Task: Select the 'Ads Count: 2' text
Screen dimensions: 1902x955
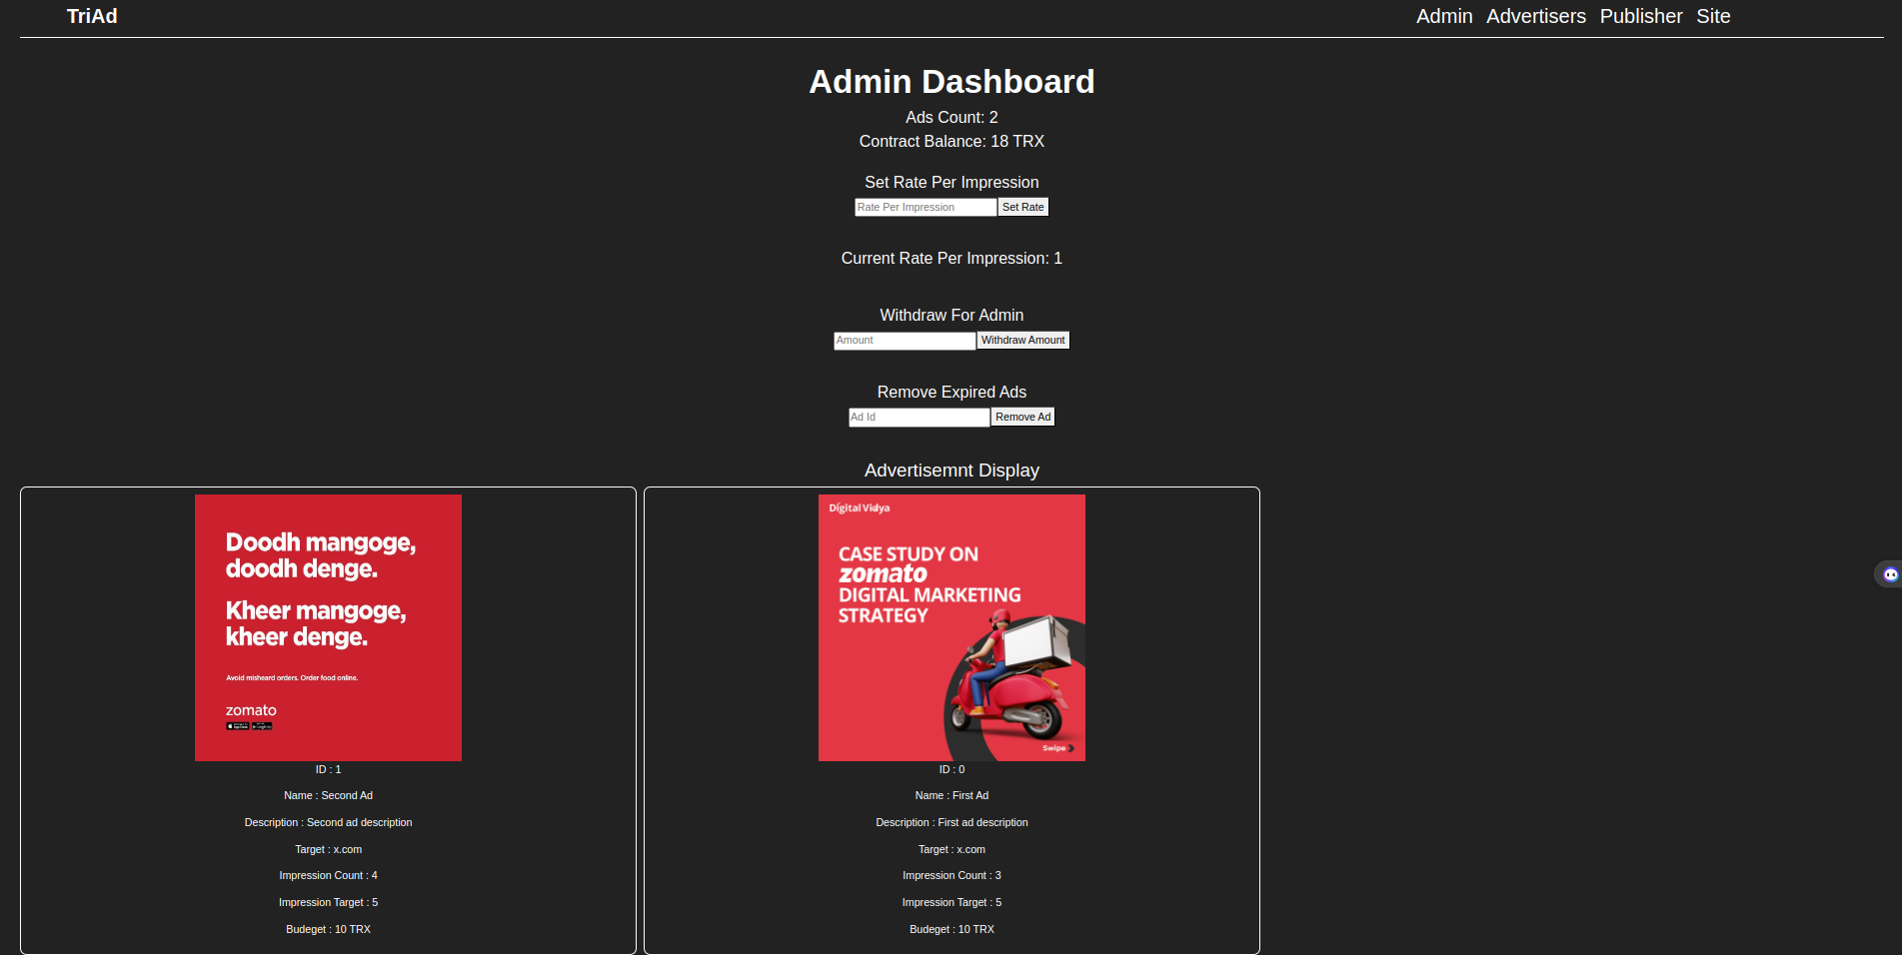Action: pos(951,118)
